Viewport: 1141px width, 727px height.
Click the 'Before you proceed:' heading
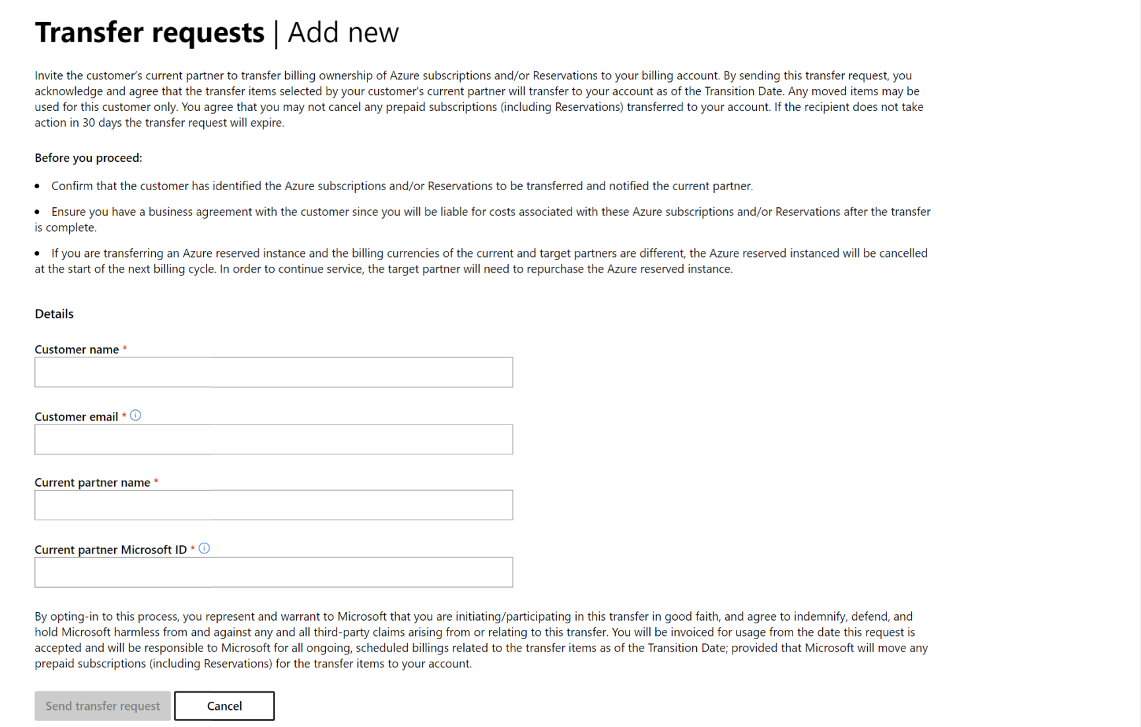88,158
